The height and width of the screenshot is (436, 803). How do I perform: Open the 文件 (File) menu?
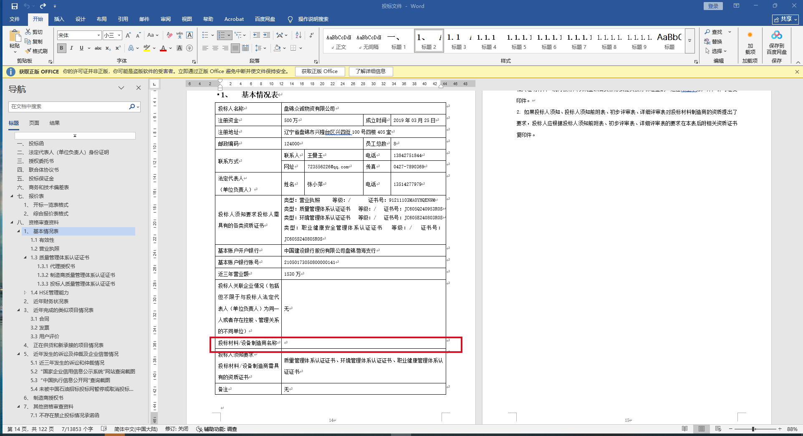15,19
